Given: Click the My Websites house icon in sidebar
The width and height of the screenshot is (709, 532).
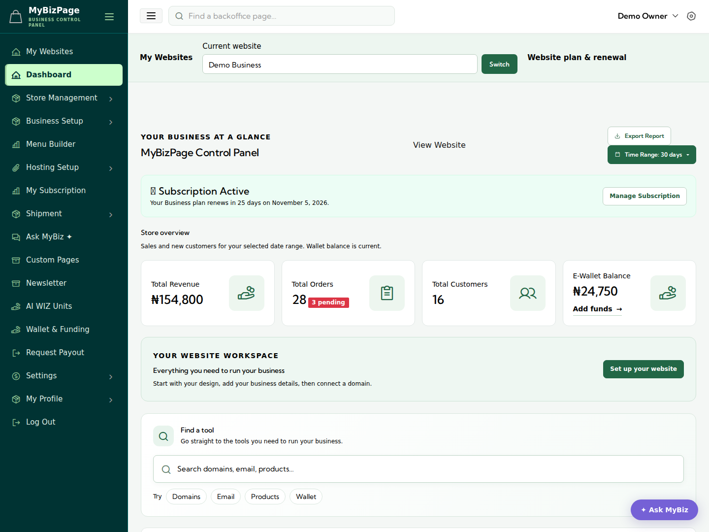Looking at the screenshot, I should click(x=16, y=52).
